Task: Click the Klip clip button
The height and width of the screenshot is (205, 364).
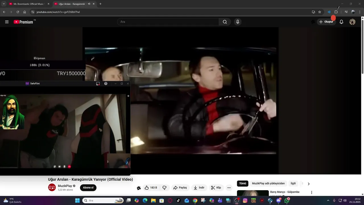Action: point(216,188)
